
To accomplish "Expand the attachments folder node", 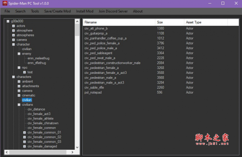I will click(x=19, y=86).
